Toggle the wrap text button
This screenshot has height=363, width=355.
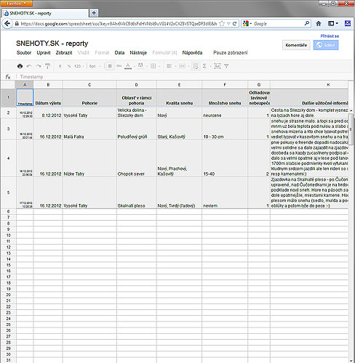coord(195,66)
